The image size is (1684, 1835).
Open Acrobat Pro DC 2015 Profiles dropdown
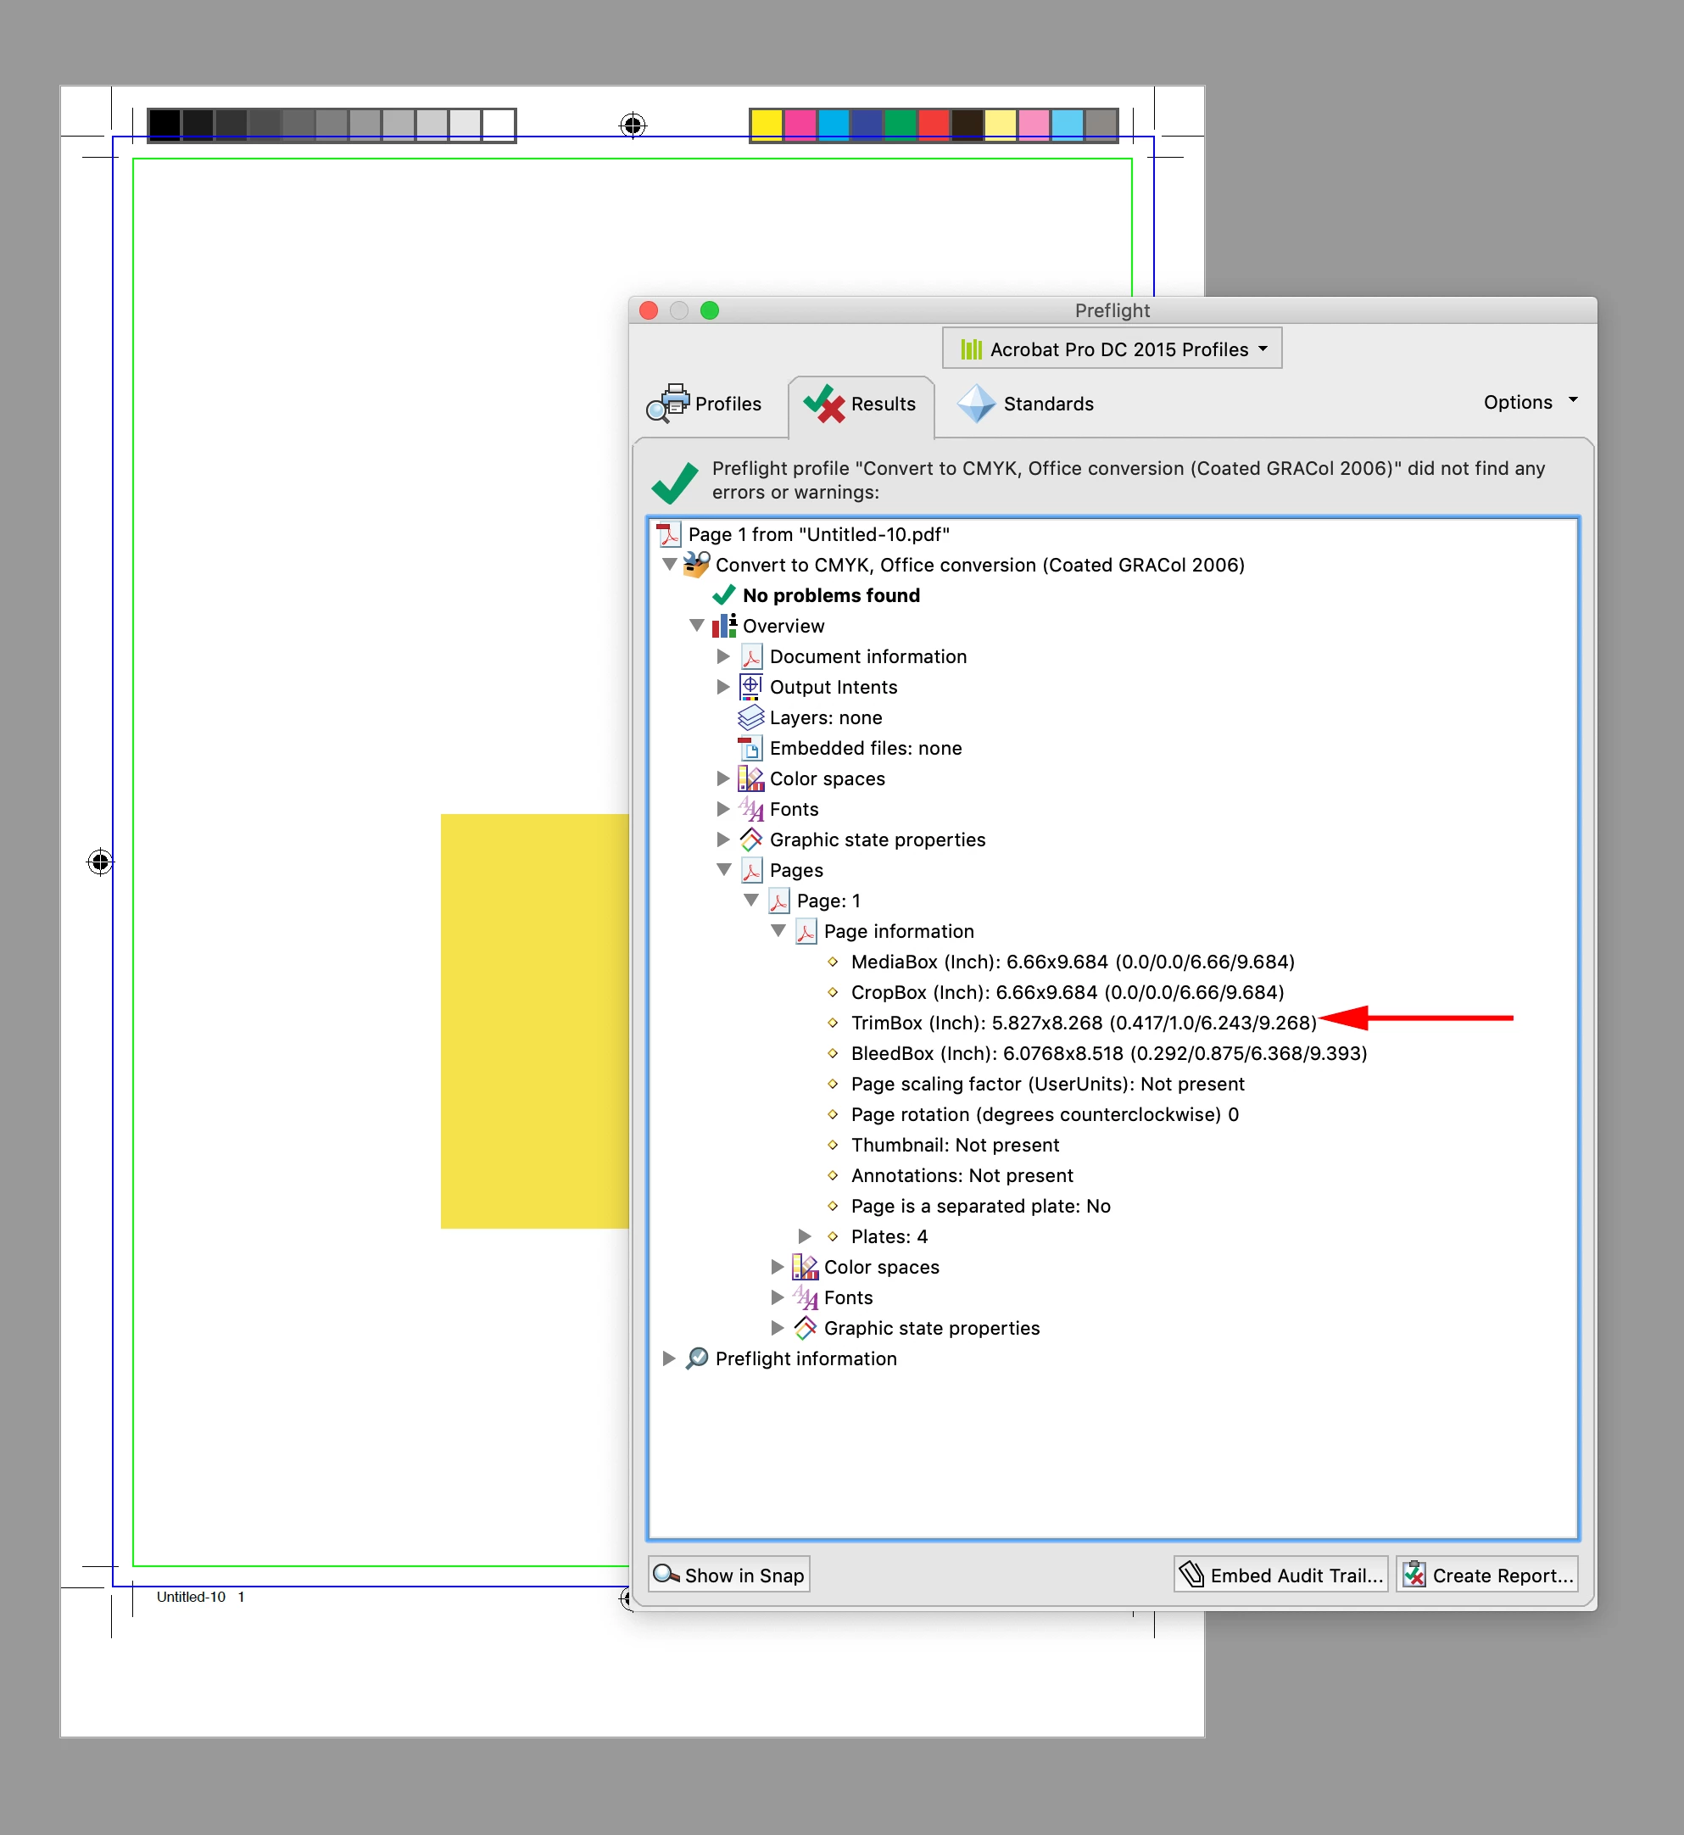click(x=1112, y=349)
